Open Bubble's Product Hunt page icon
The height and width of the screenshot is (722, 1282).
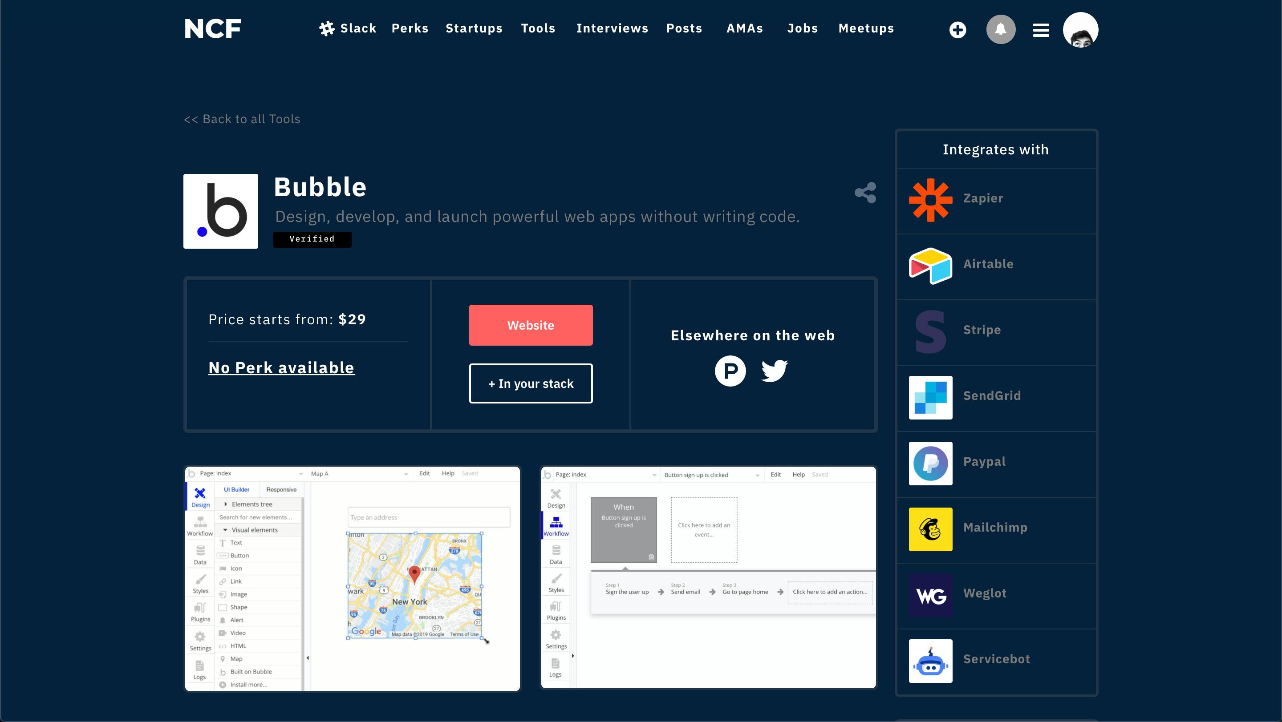[x=730, y=371]
